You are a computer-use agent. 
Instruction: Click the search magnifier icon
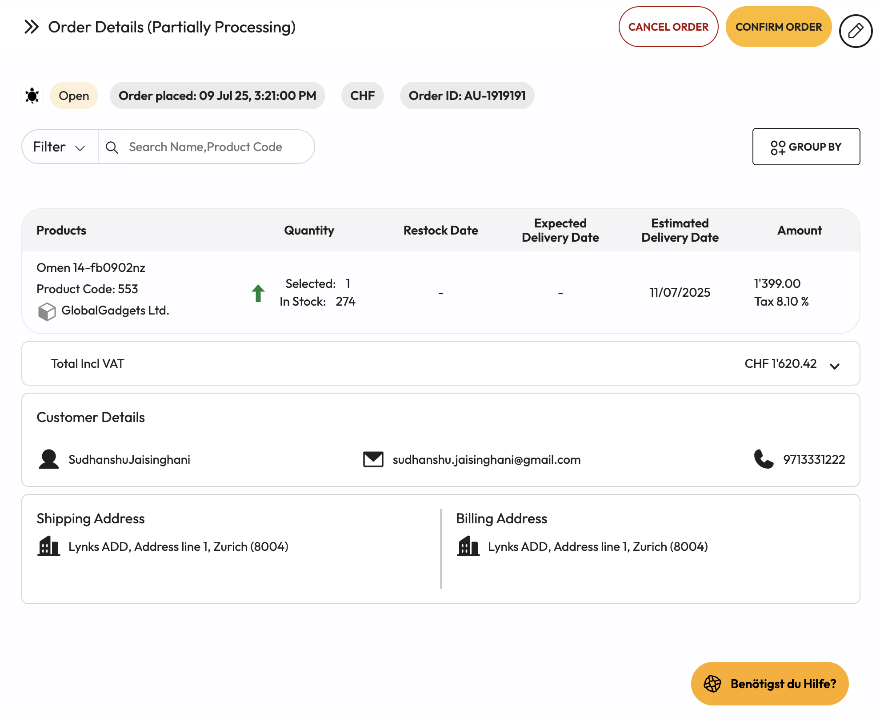[x=112, y=147]
